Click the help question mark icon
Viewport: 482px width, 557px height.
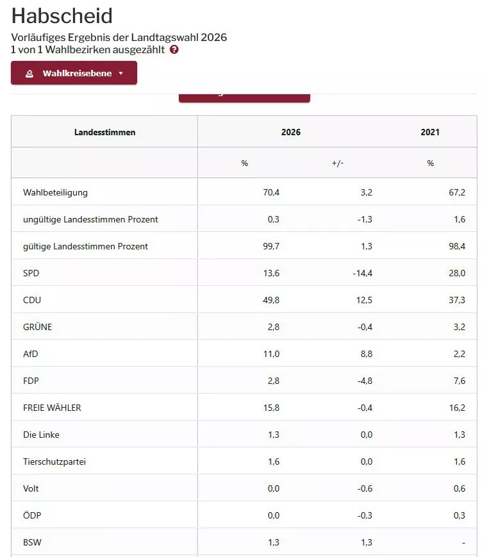point(174,50)
